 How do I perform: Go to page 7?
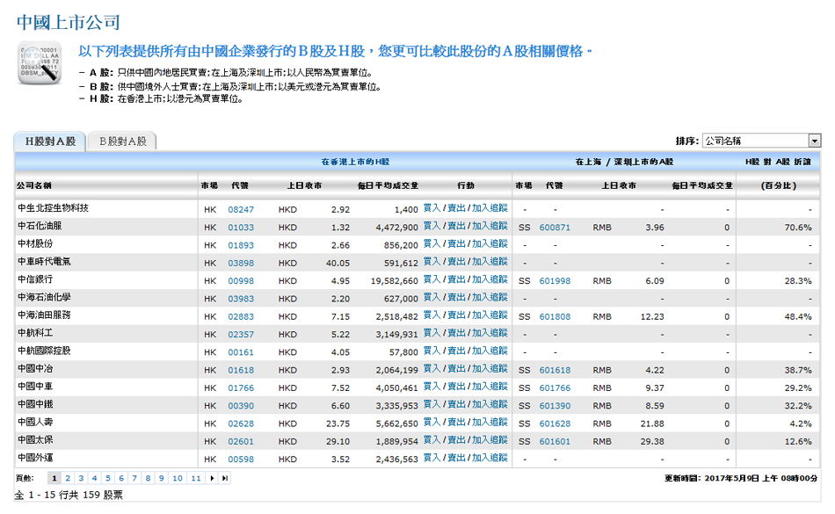click(x=134, y=478)
